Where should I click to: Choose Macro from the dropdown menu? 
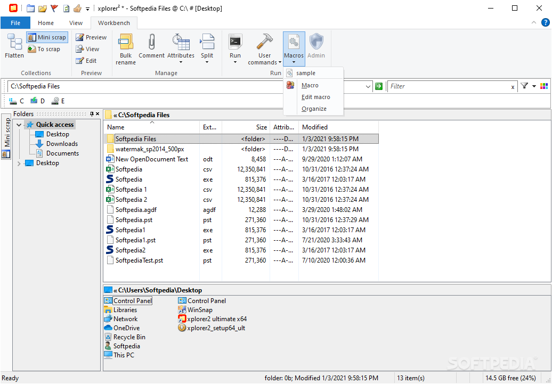click(313, 85)
